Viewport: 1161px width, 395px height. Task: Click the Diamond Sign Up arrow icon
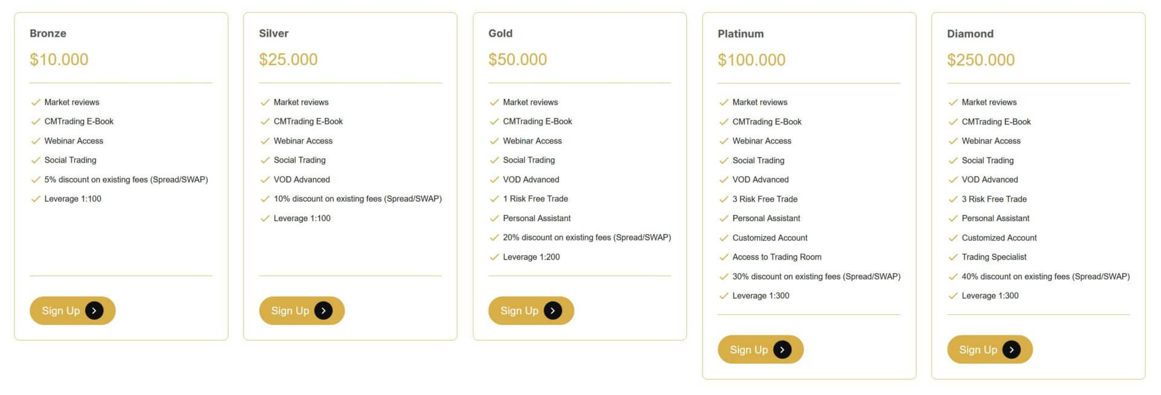1011,350
